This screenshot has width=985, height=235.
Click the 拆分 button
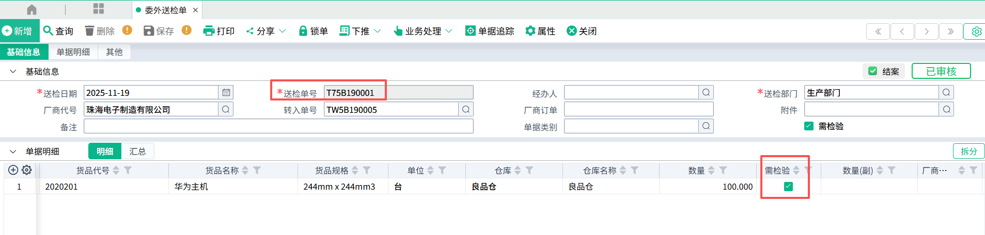point(968,151)
